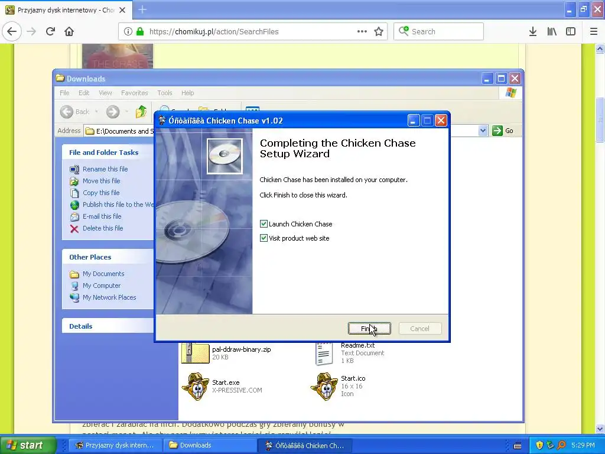Switch to Firefox taskbar button
This screenshot has height=454, width=605.
115,445
